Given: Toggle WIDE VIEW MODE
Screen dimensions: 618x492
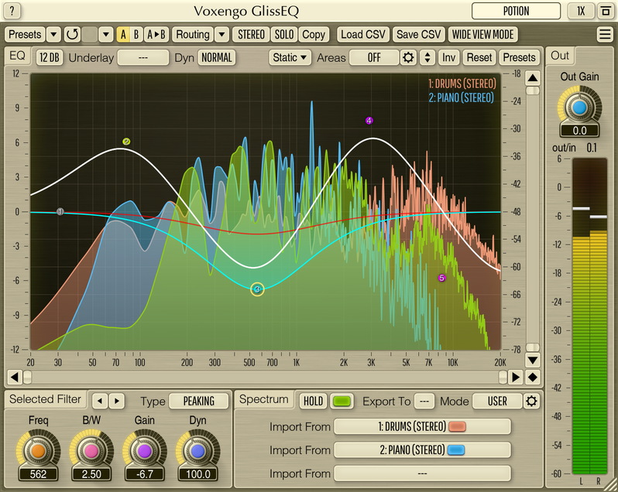Looking at the screenshot, I should [x=482, y=35].
